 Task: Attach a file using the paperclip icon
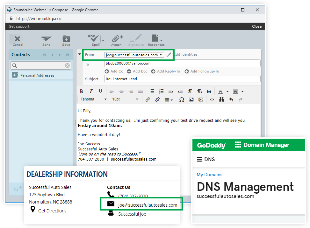coord(116,41)
